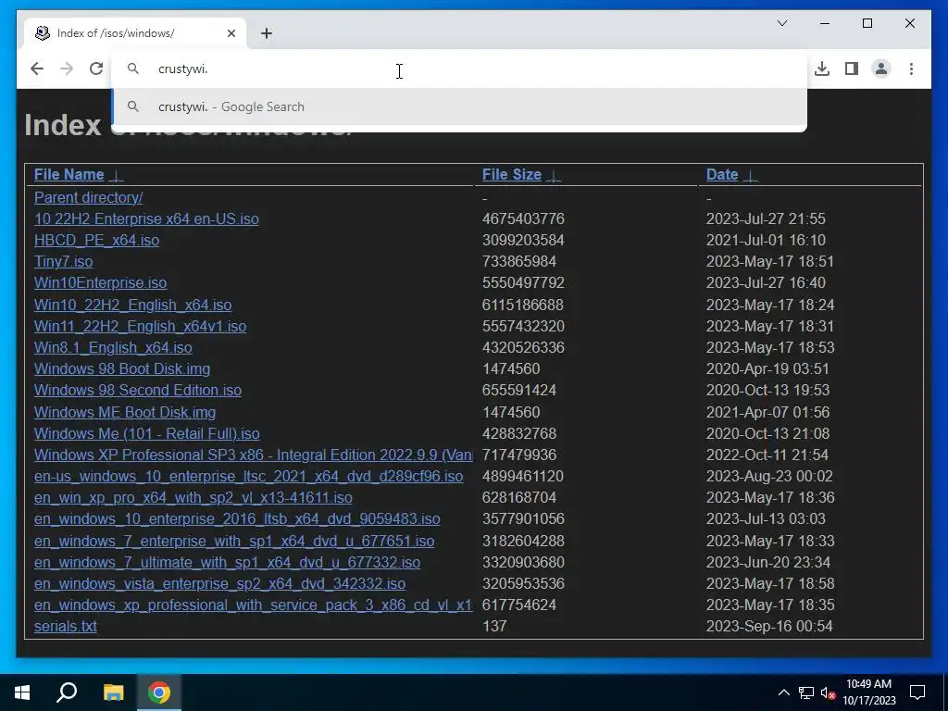This screenshot has width=948, height=711.
Task: Maximize the Chrome window
Action: click(867, 23)
